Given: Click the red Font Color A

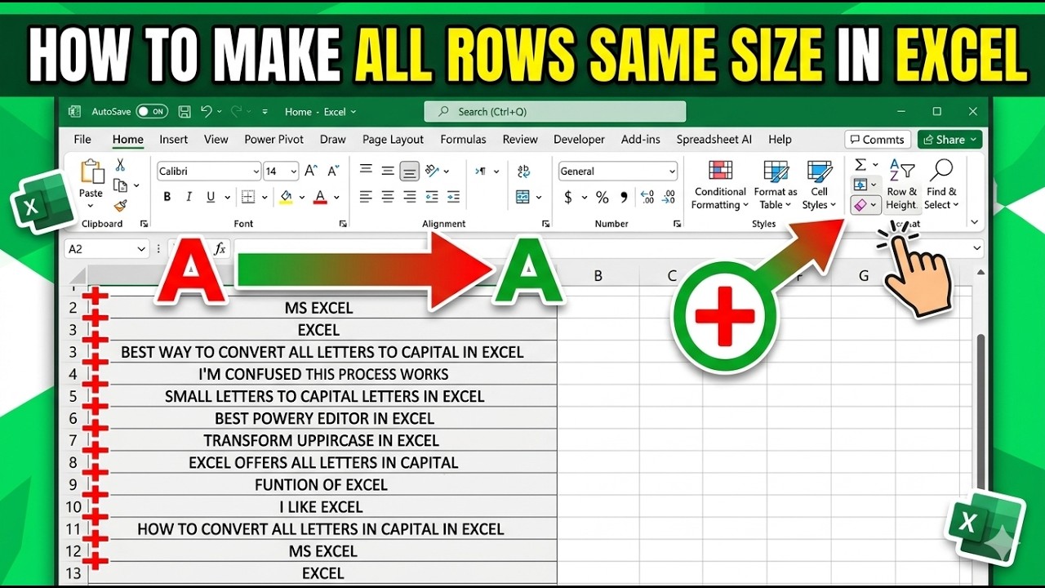Looking at the screenshot, I should pos(320,197).
